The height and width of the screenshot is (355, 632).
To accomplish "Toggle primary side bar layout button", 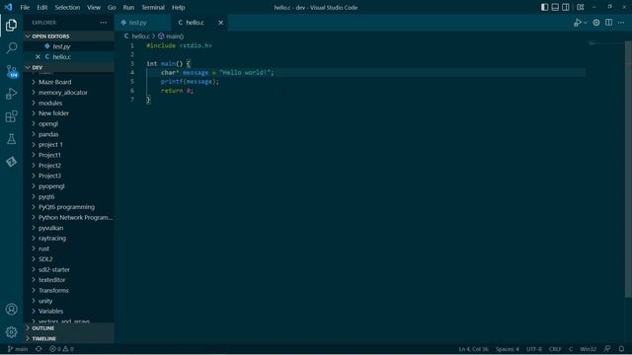I will point(544,7).
